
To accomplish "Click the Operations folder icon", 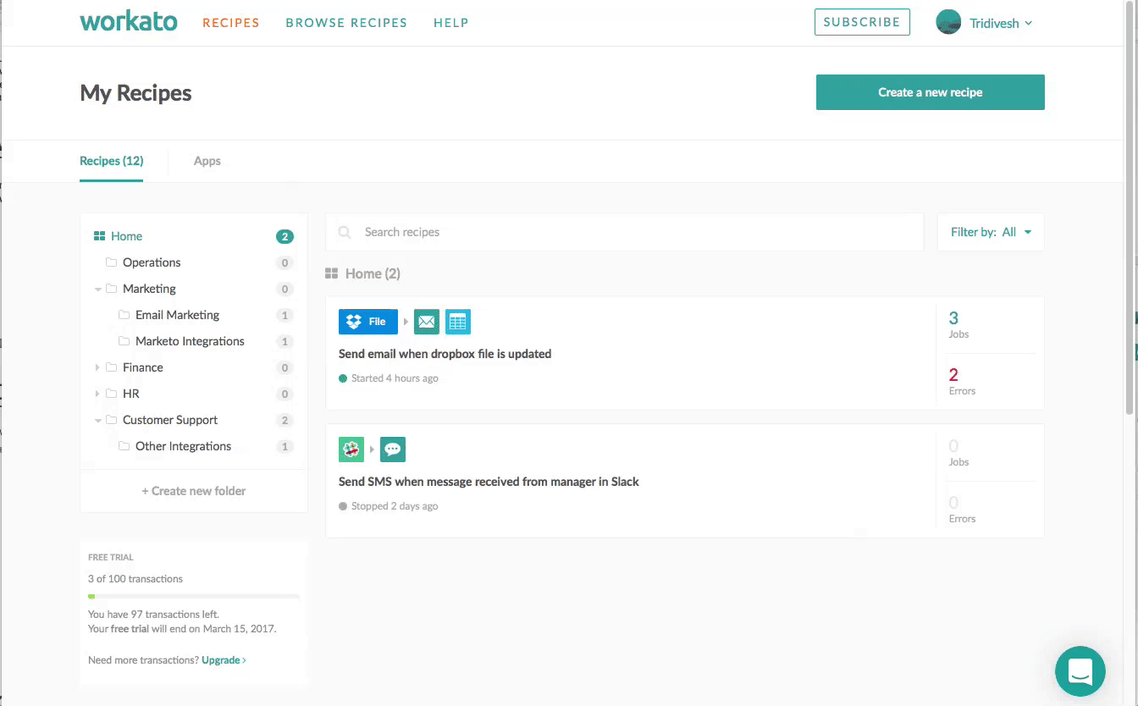I will click(x=111, y=262).
